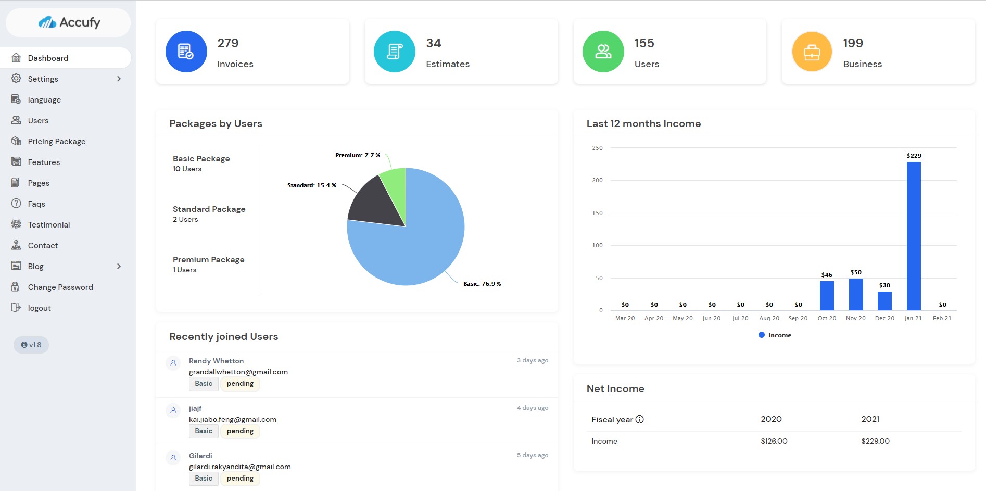Open the Testimonial menu item
This screenshot has height=491, width=986.
coord(48,224)
